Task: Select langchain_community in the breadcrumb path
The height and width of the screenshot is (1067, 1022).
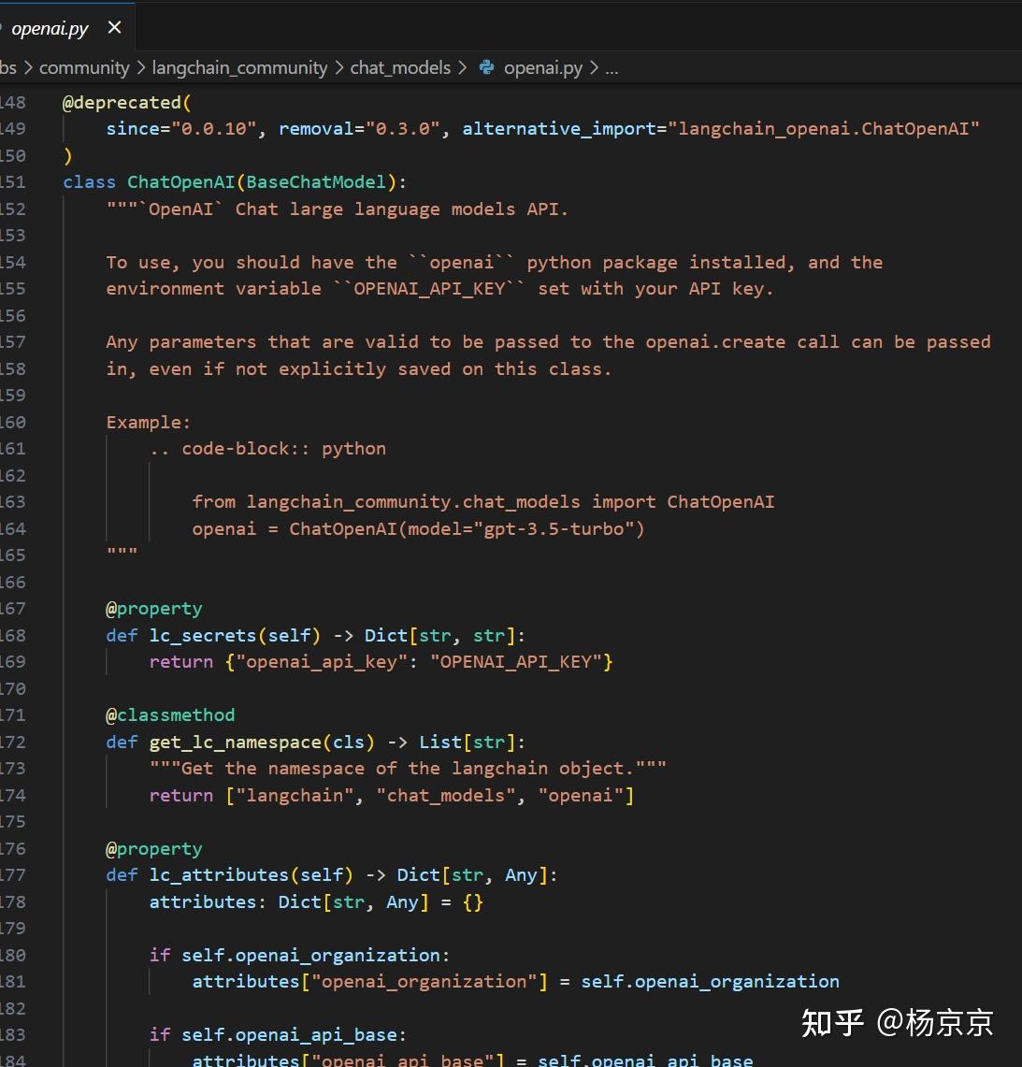Action: 239,67
